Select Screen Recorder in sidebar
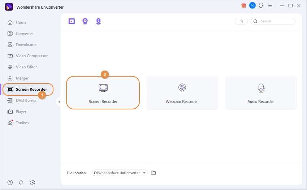The image size is (307, 190). (28, 89)
